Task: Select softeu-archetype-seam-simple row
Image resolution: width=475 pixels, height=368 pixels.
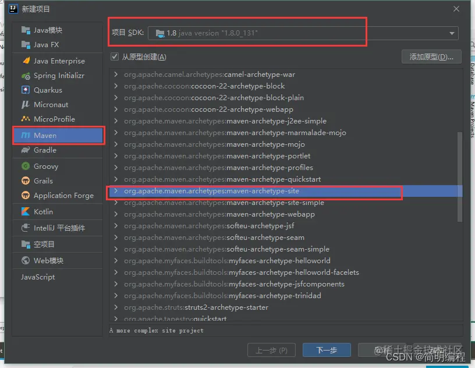Action: (x=286, y=249)
